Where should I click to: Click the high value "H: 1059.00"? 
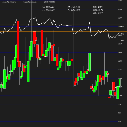[74, 7]
